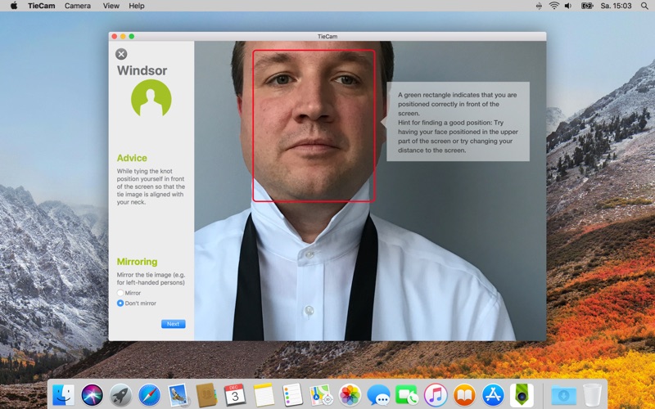Image resolution: width=655 pixels, height=409 pixels.
Task: Launch Safari from the dock
Action: [149, 395]
